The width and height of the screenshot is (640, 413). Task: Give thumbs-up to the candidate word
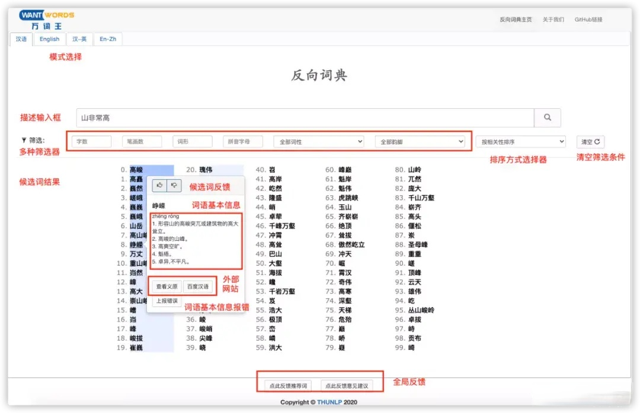click(x=159, y=186)
